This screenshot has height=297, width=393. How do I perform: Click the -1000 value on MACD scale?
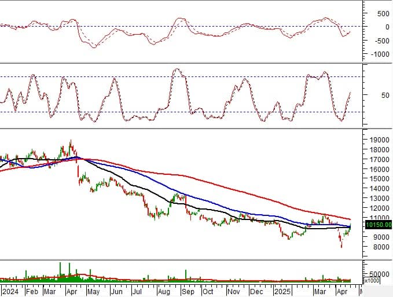[380, 54]
